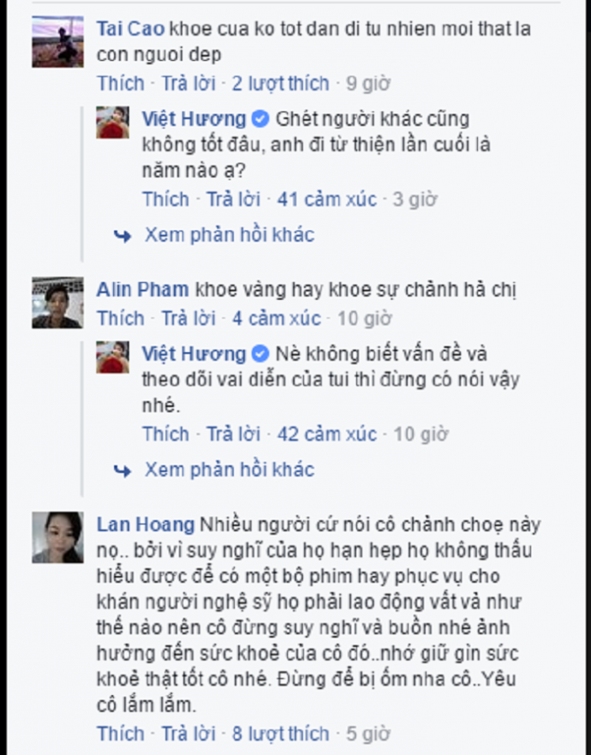Viewport: 591px width, 755px height.
Task: Open Tai Cao's profile picture
Action: (57, 41)
